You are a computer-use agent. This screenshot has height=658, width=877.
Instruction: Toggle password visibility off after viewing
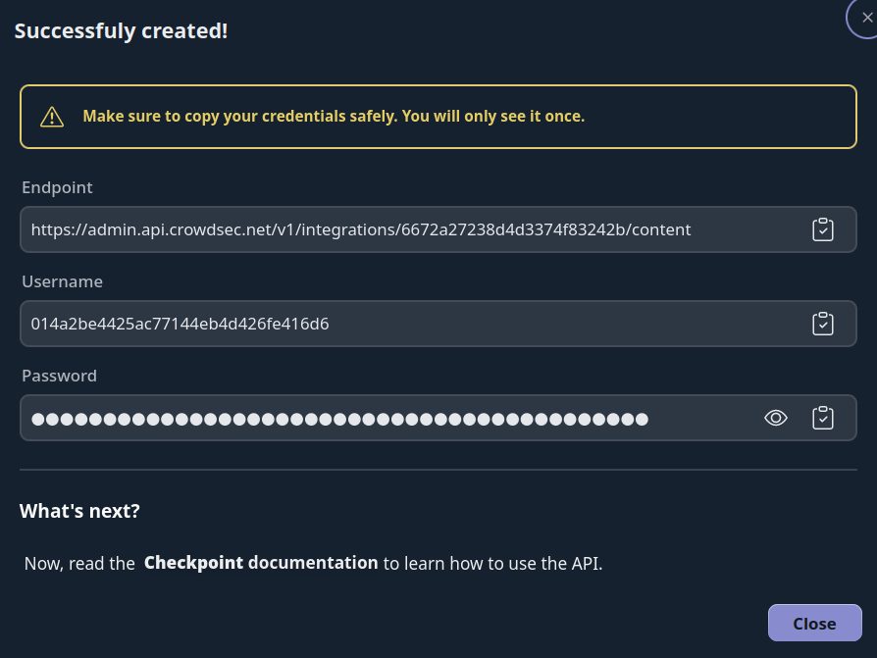pos(776,417)
